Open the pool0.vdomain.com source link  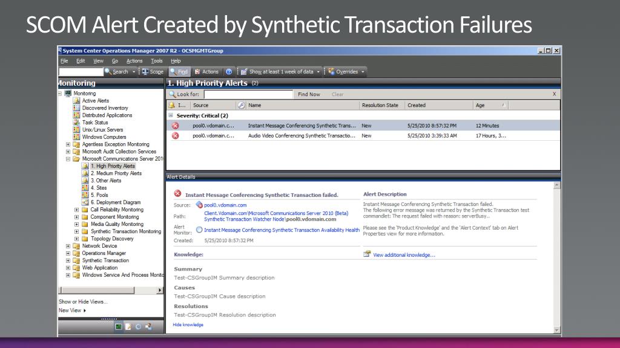[225, 205]
